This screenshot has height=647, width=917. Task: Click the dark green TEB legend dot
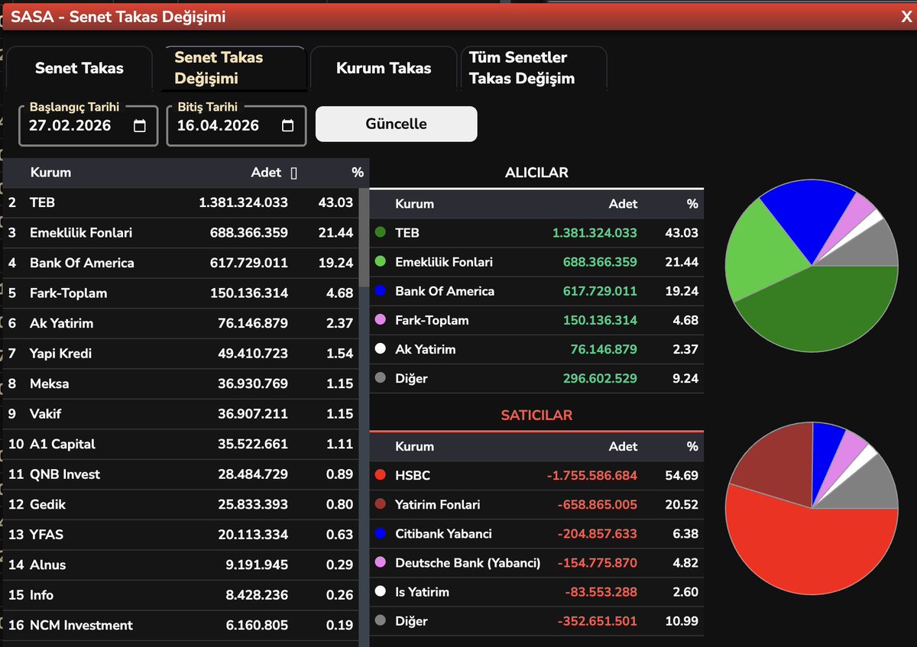point(380,233)
